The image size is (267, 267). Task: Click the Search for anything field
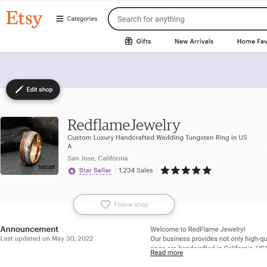point(188,19)
